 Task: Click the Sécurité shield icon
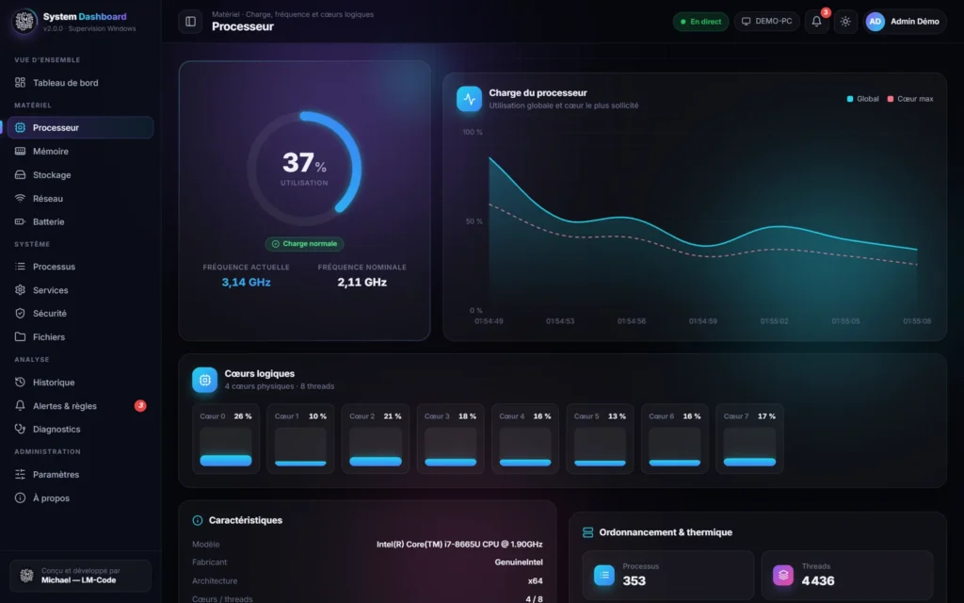pos(21,313)
